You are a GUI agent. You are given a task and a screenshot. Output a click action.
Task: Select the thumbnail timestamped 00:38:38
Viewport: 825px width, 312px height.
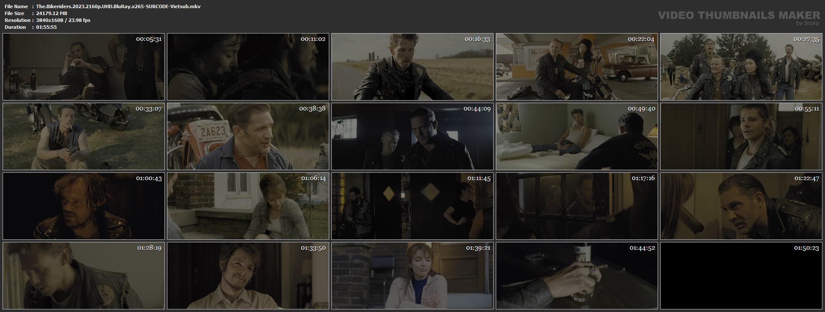(x=248, y=136)
